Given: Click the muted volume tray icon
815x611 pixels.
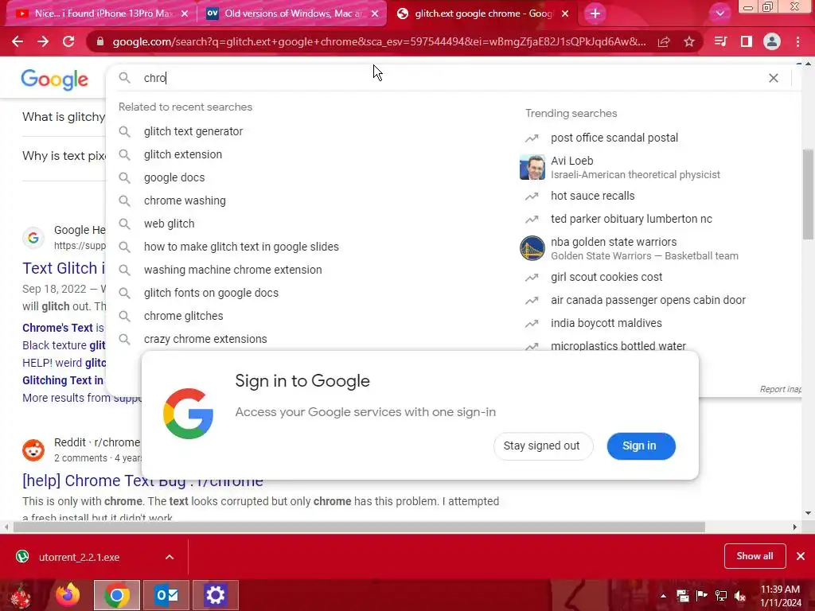Looking at the screenshot, I should 740,596.
